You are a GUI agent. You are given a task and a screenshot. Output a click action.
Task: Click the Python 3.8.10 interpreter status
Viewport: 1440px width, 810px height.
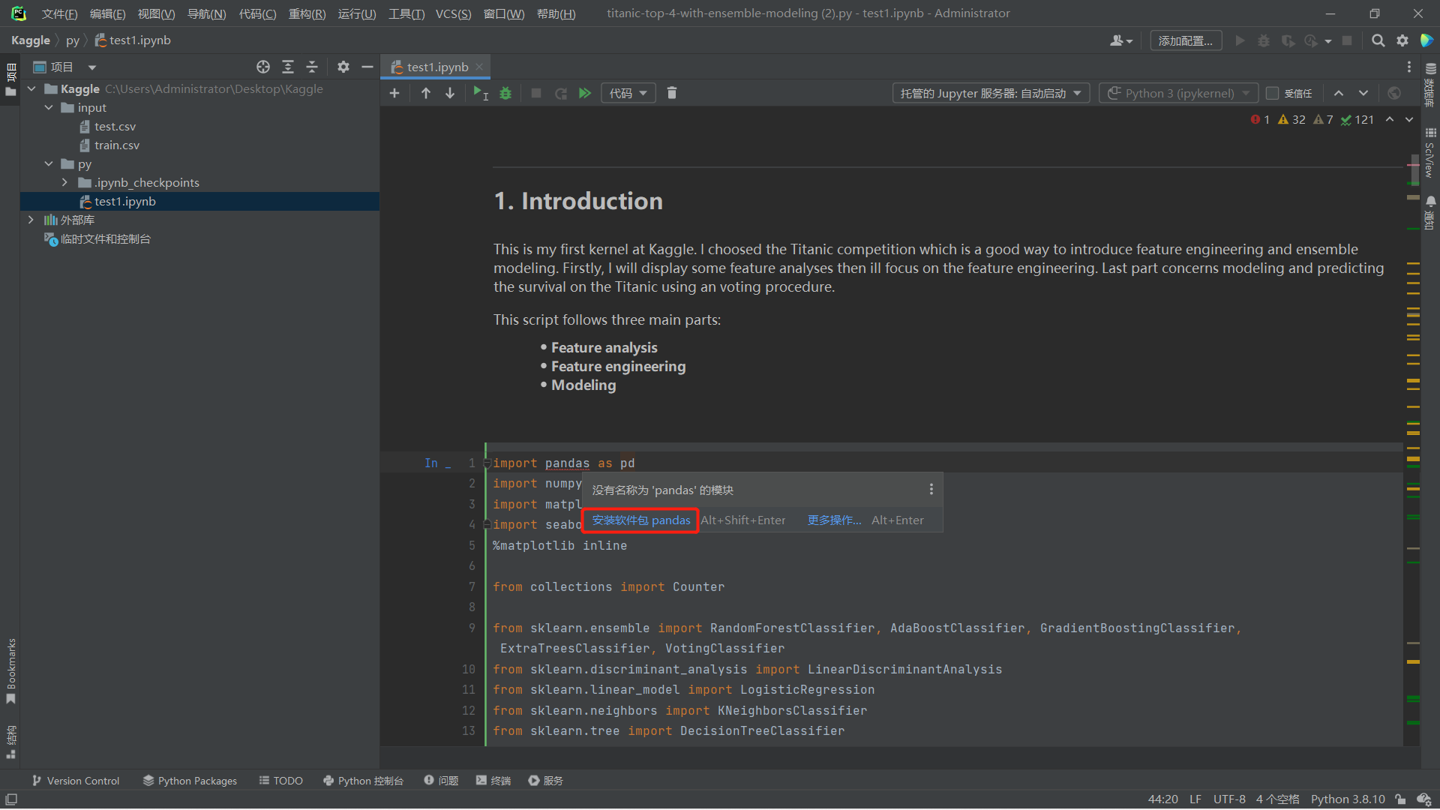click(1348, 799)
